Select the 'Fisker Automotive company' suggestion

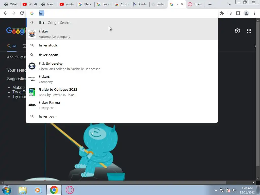click(x=122, y=34)
